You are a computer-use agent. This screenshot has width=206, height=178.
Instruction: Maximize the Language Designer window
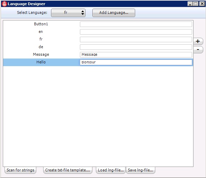pyautogui.click(x=196, y=4)
